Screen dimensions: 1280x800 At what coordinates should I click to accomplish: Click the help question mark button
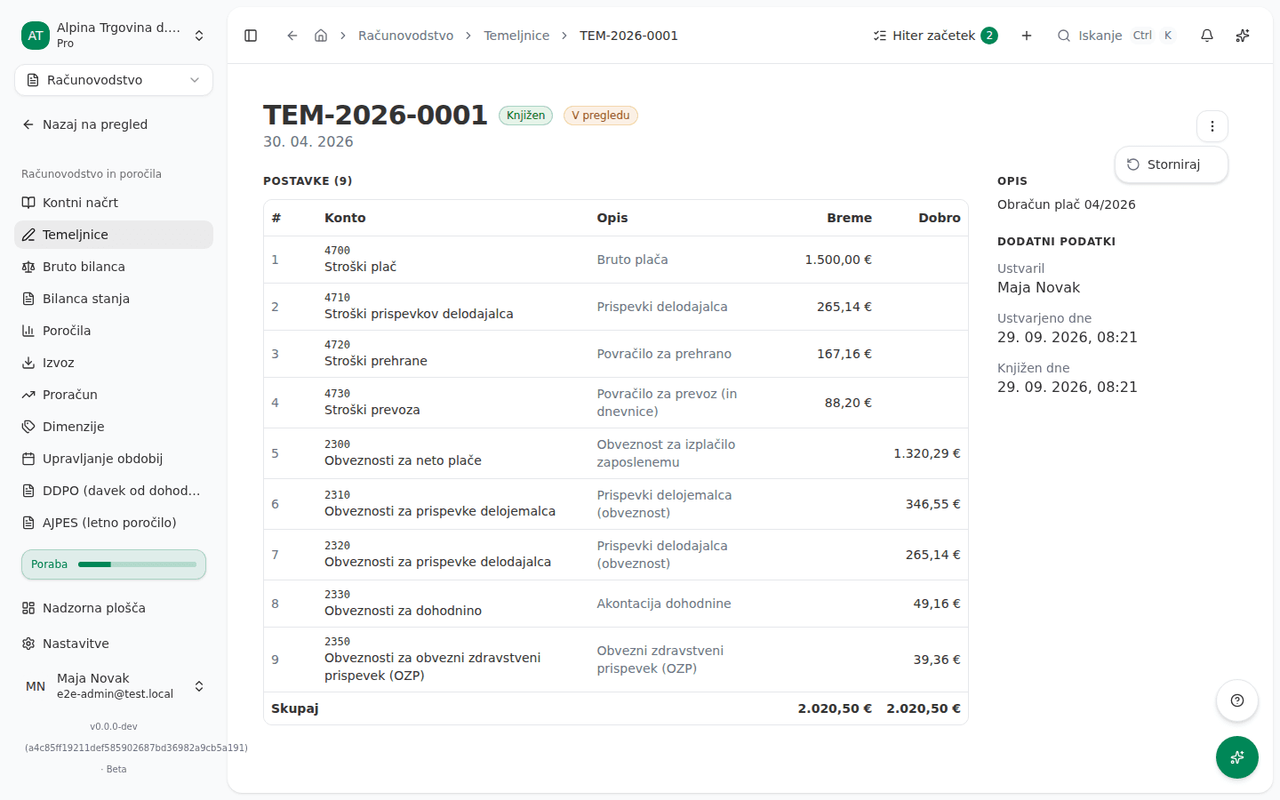click(x=1237, y=700)
